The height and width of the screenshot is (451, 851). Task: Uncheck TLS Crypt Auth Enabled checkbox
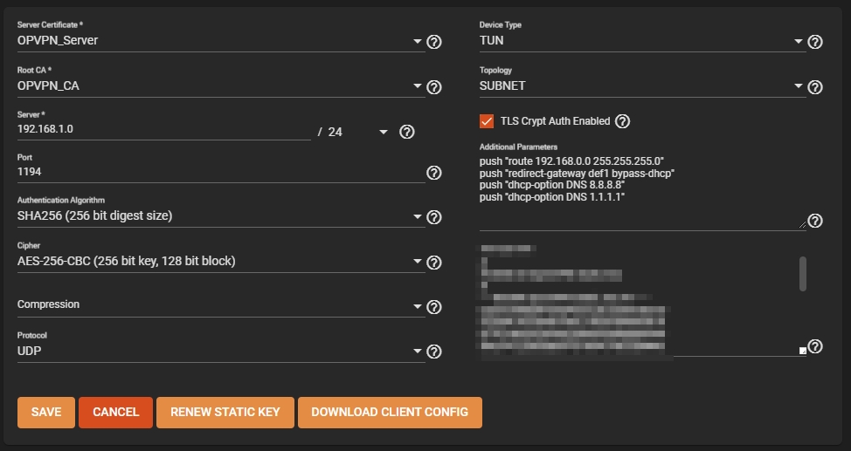click(x=487, y=121)
